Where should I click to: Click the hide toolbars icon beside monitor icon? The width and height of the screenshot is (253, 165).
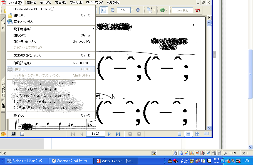[x=22, y=134]
